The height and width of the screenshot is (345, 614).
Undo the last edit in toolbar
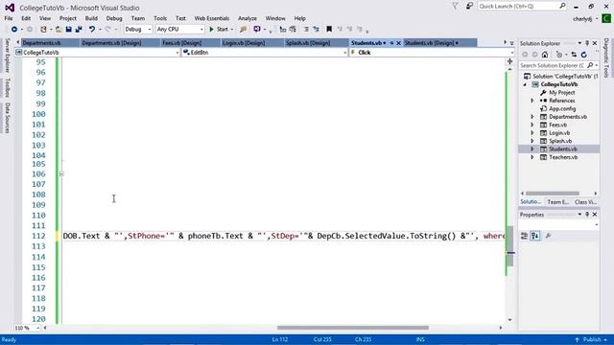pyautogui.click(x=92, y=30)
